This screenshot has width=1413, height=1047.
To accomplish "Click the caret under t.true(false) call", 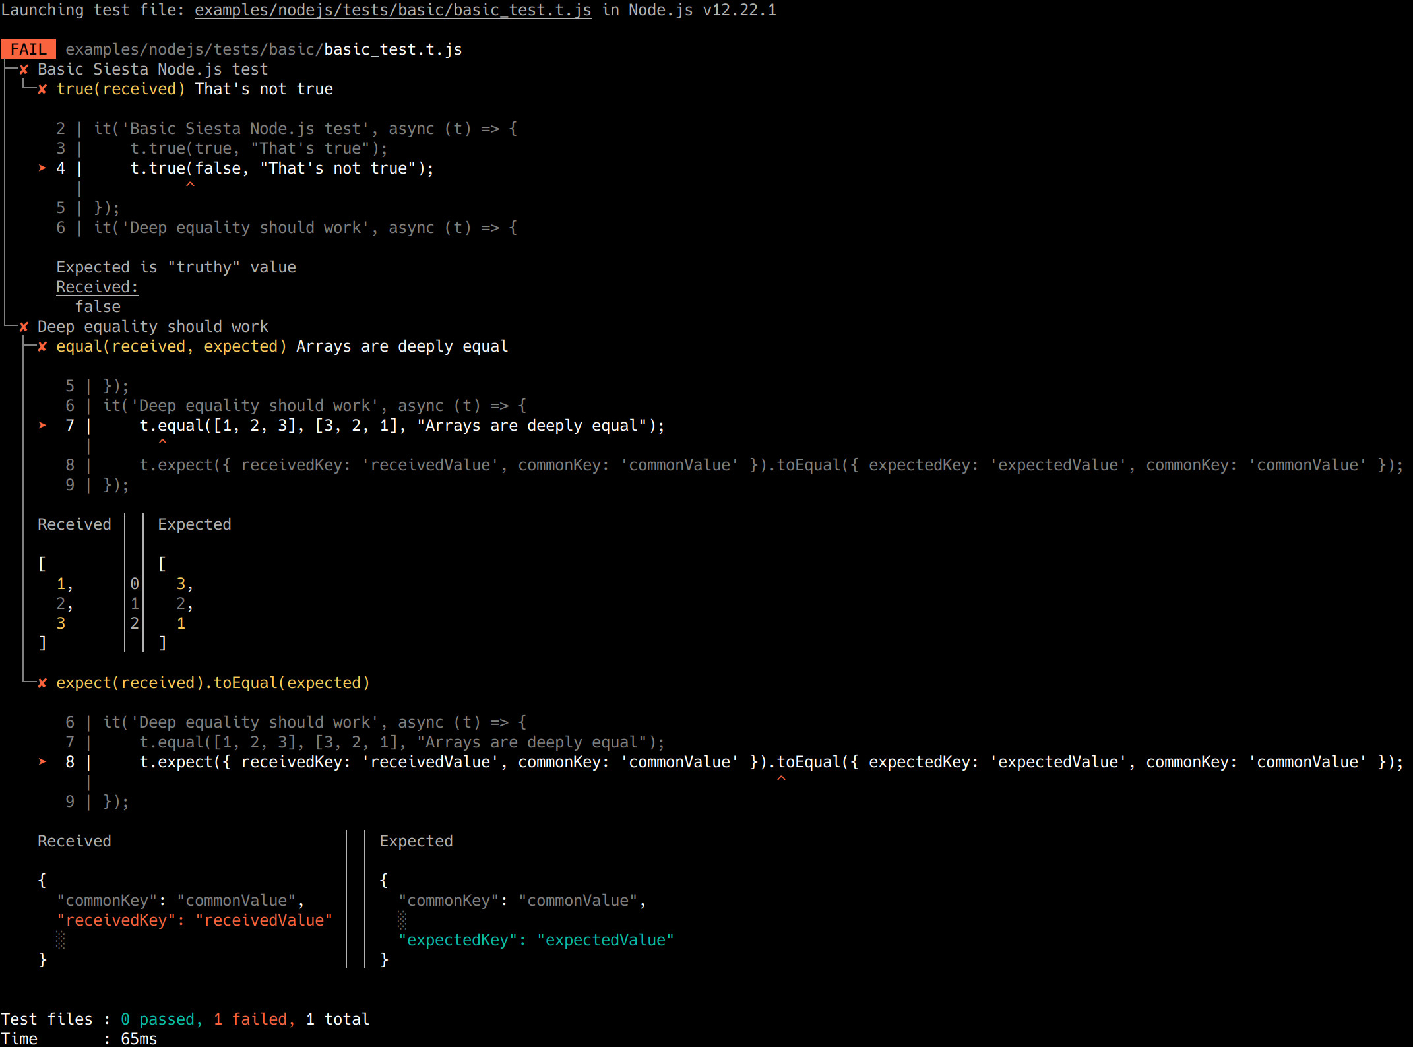I will click(191, 185).
